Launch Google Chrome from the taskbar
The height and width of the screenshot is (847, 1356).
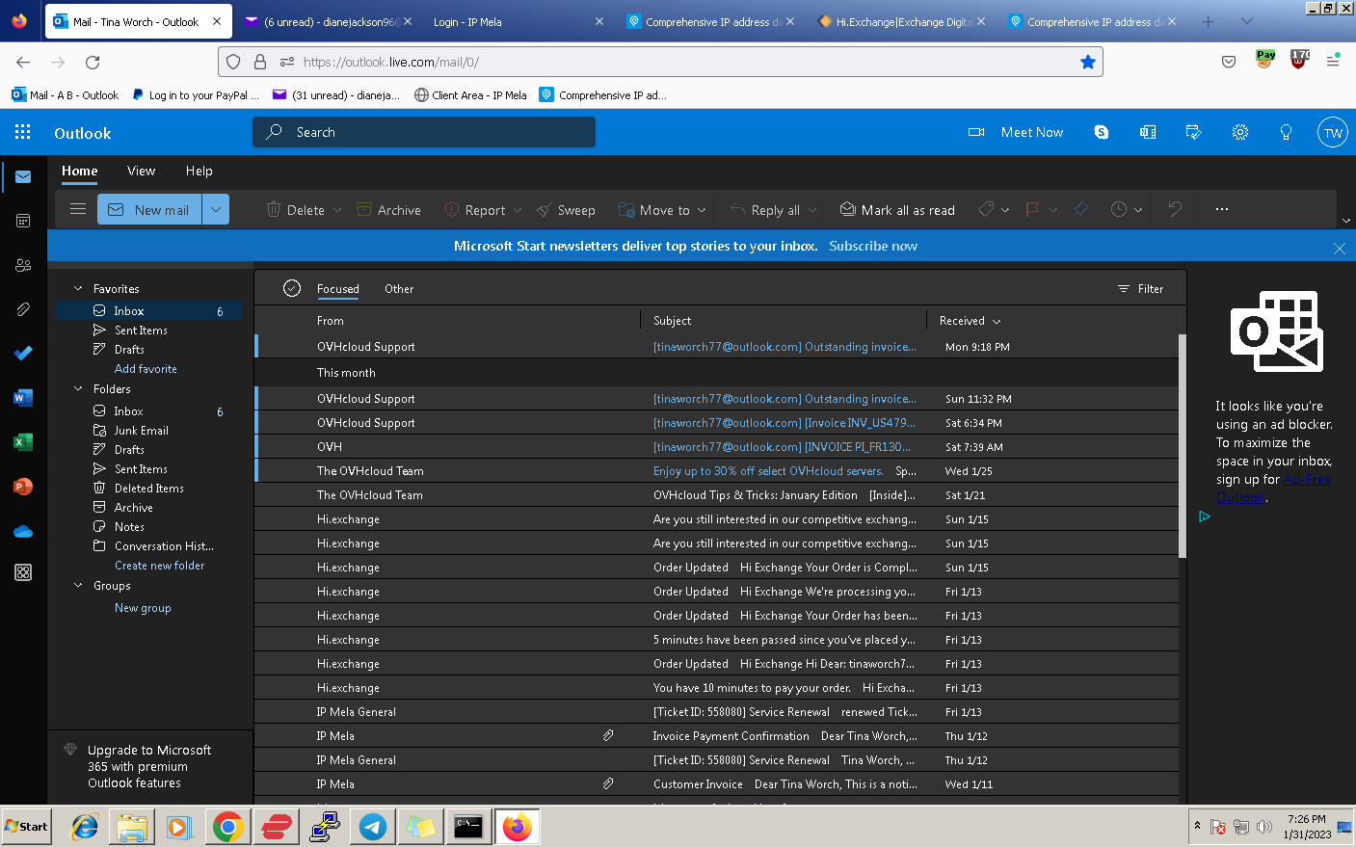click(x=228, y=827)
